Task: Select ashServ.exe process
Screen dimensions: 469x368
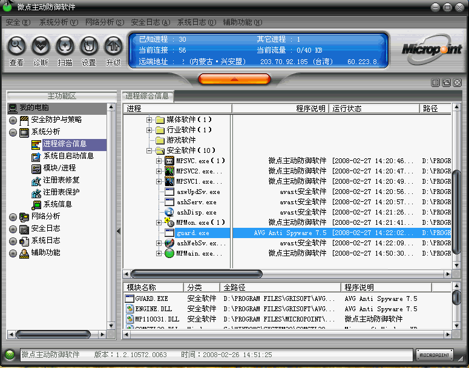Action: tap(197, 202)
